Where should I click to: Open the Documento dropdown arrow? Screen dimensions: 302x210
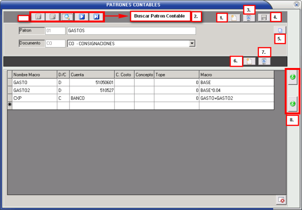[192, 43]
